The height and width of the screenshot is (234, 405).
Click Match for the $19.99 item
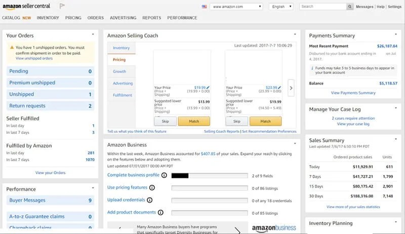[194, 121]
